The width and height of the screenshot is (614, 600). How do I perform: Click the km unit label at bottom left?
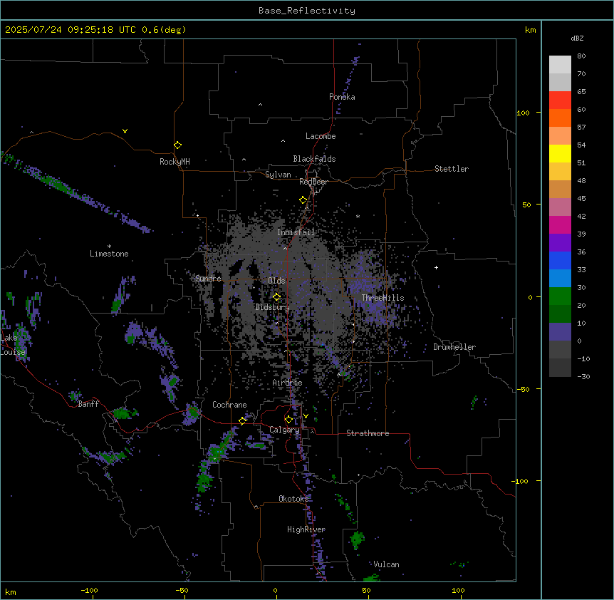11,591
